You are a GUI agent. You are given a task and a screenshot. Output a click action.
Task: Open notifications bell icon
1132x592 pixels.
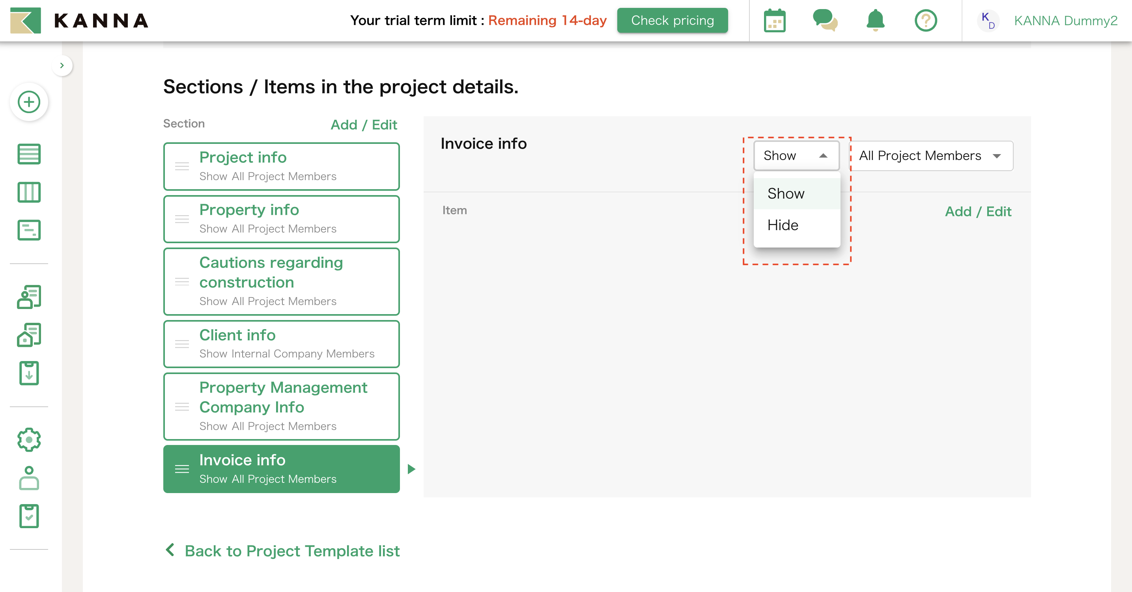pyautogui.click(x=875, y=20)
